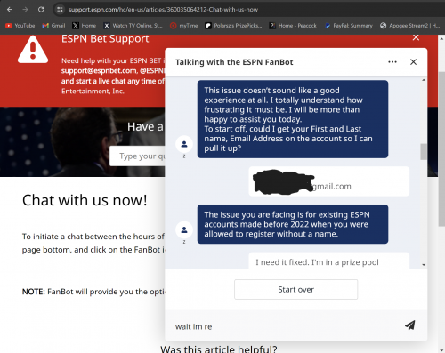445x353 pixels.
Task: Open the Apogee Stream2 bookmark
Action: [x=410, y=26]
